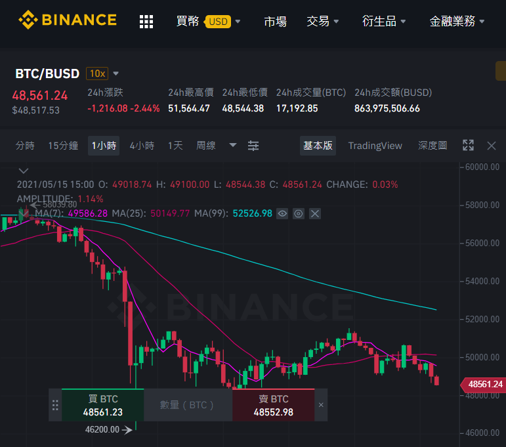Click 買 BTC buy button
506x447 pixels.
pyautogui.click(x=102, y=405)
